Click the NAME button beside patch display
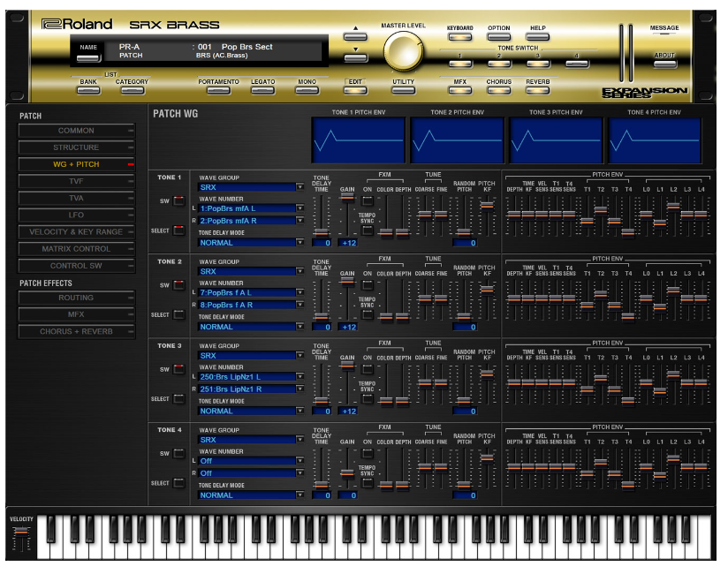The width and height of the screenshot is (728, 574). [x=88, y=58]
